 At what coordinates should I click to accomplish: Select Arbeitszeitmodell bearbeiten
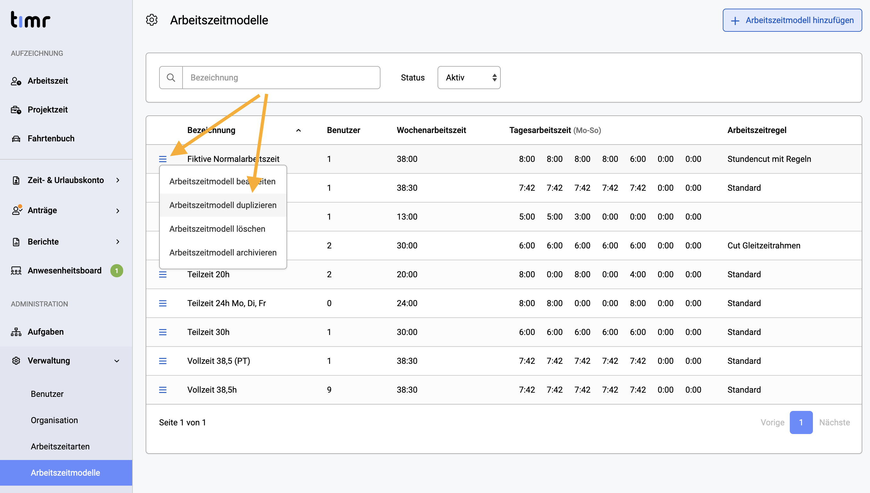point(223,181)
